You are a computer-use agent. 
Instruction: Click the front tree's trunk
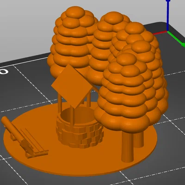point(128,147)
